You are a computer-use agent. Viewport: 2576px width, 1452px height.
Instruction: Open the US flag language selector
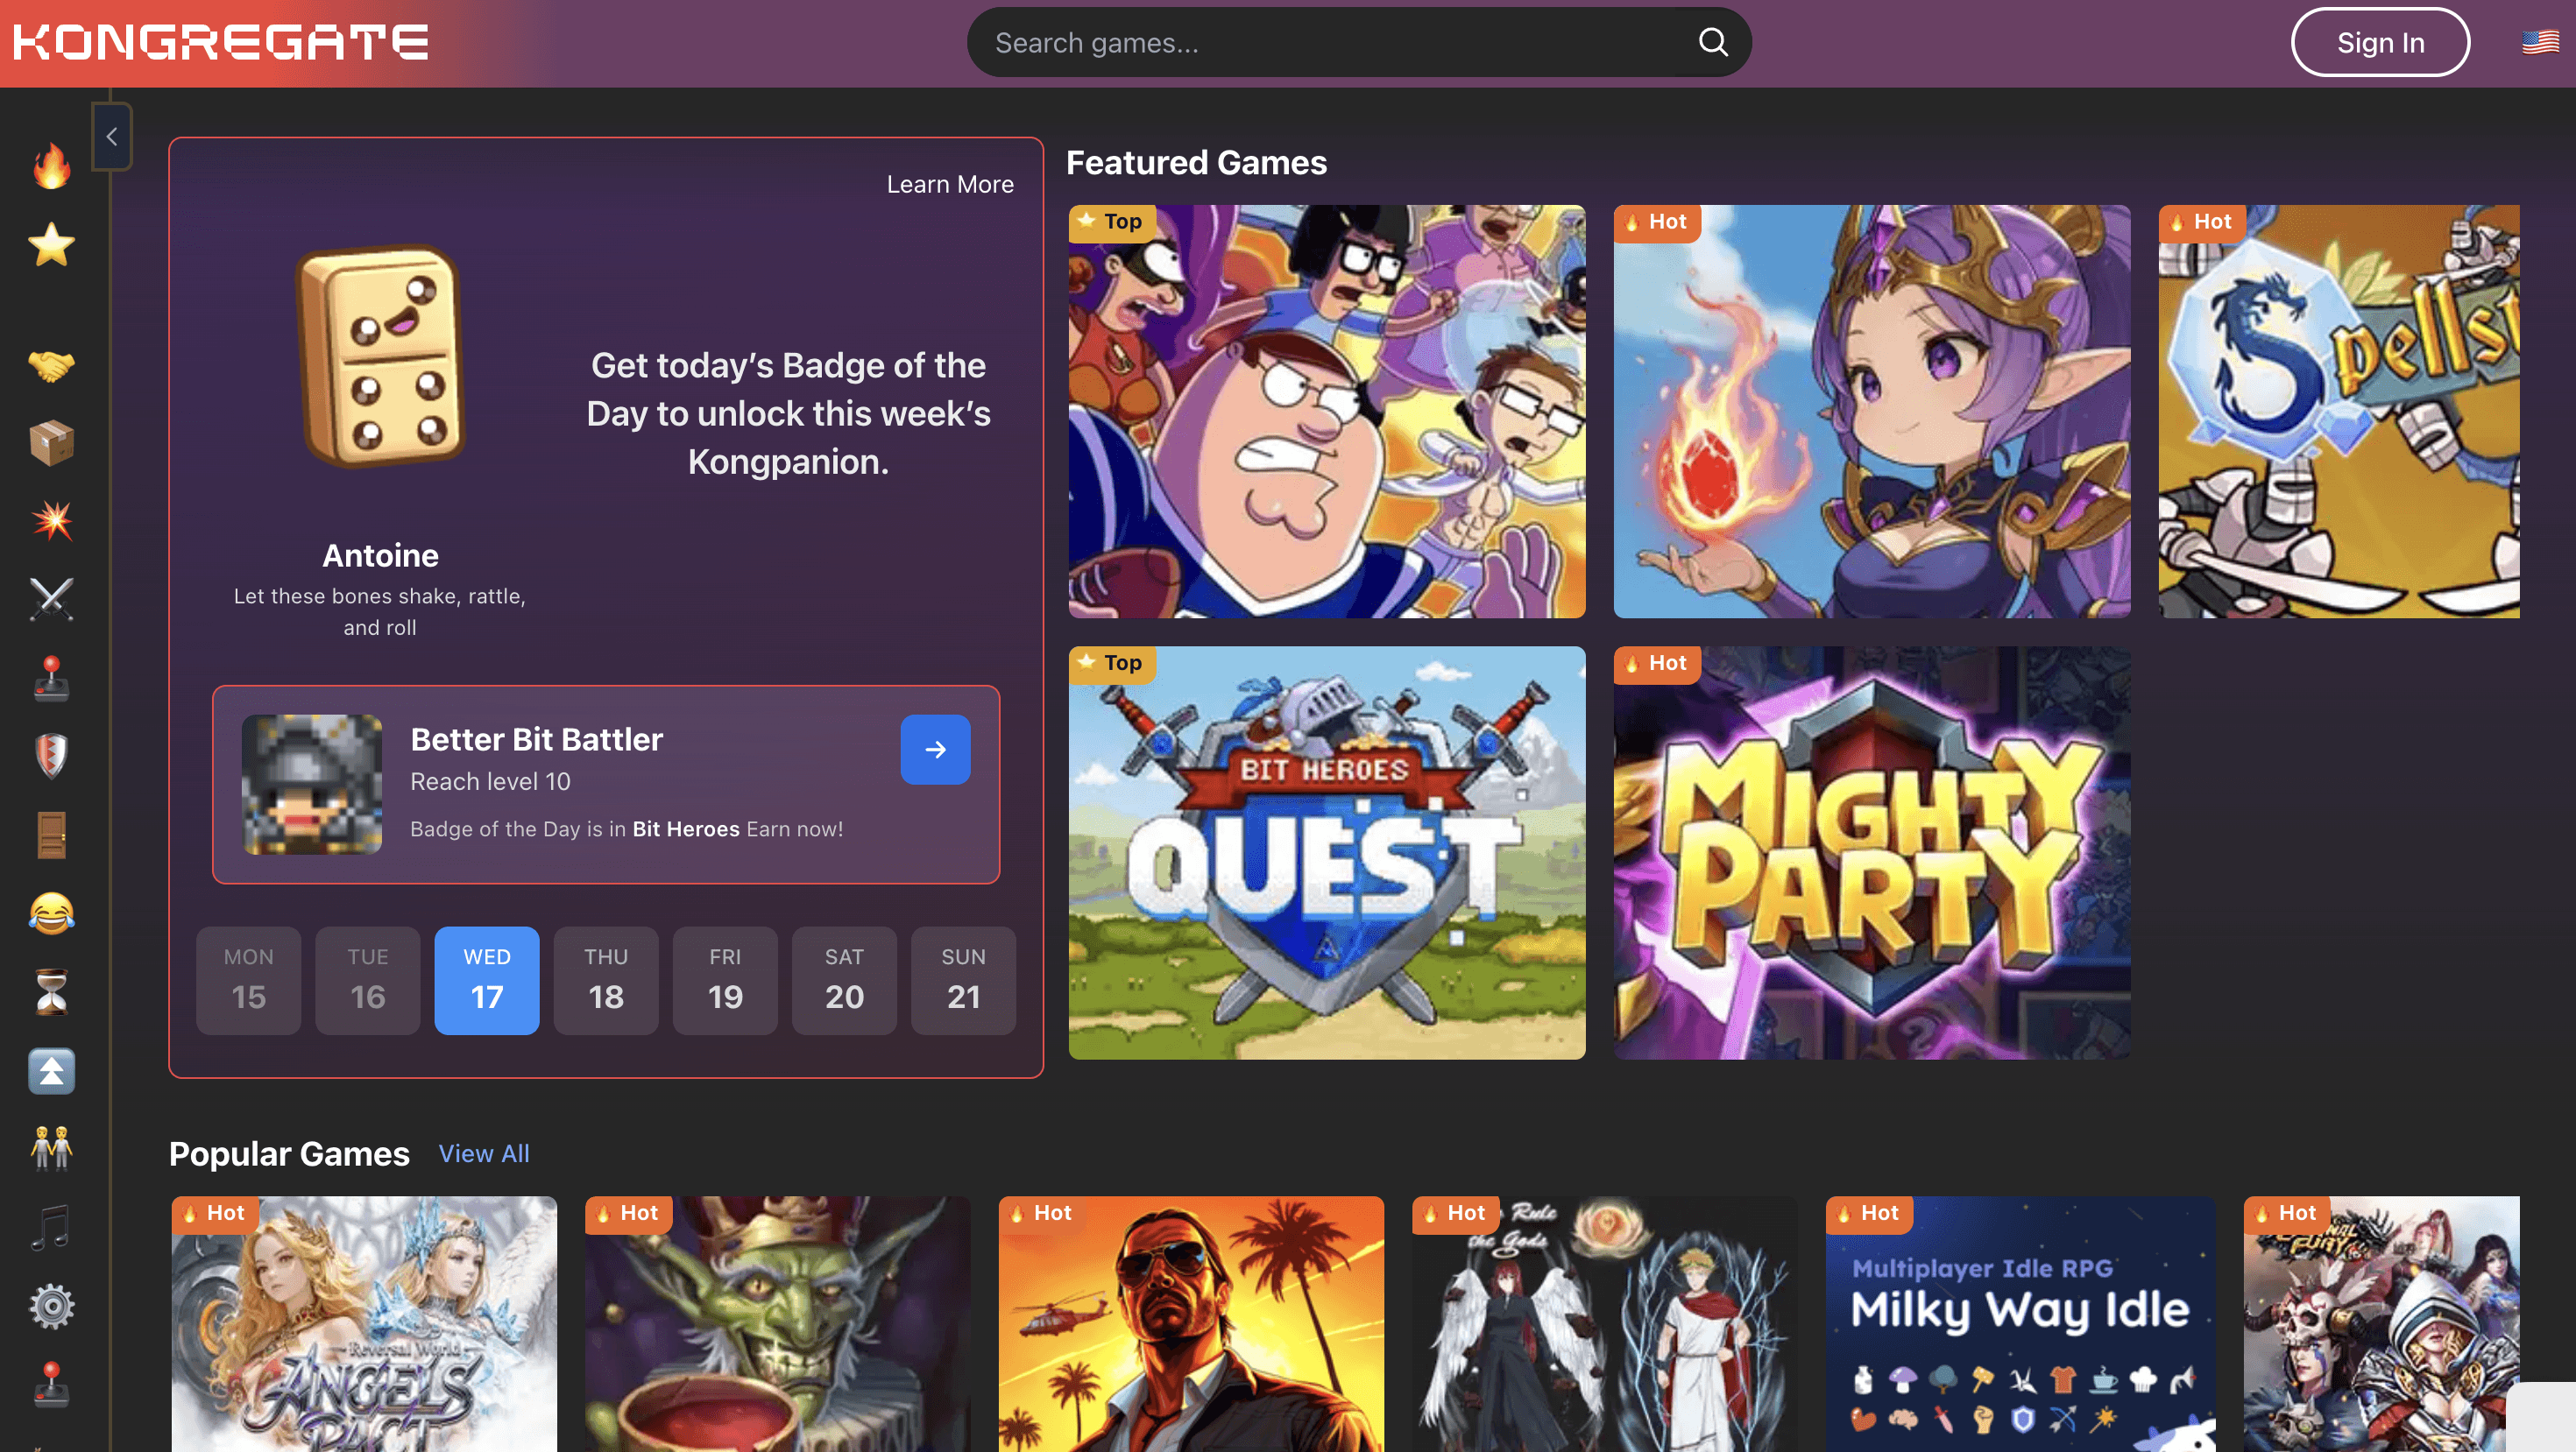tap(2539, 42)
